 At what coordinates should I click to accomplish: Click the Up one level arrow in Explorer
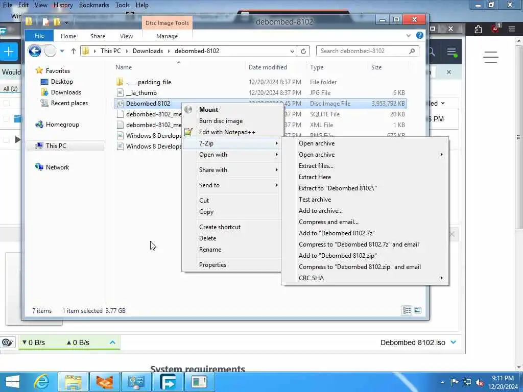point(74,51)
